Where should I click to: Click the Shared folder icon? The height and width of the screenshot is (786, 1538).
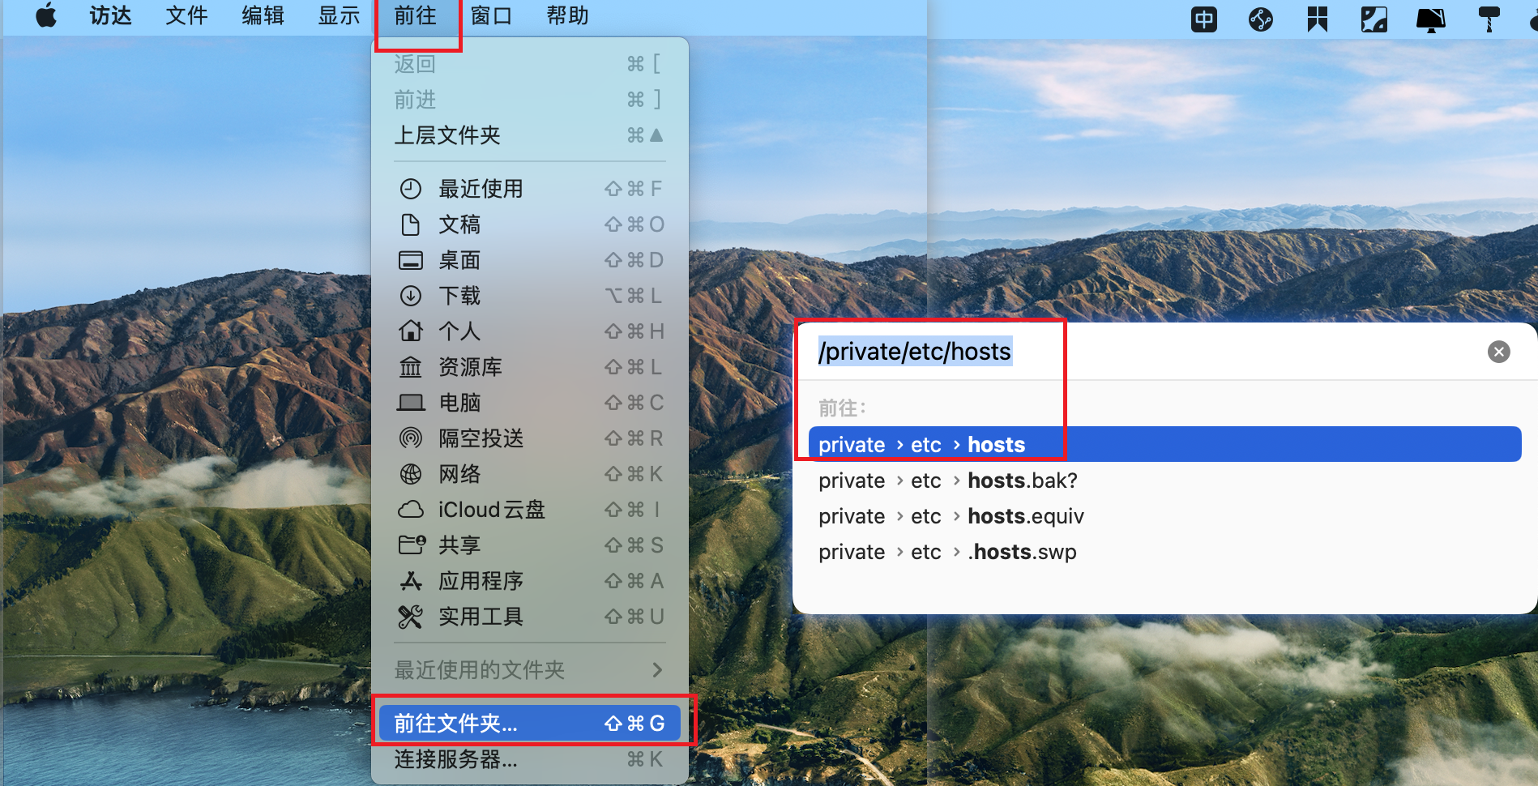coord(411,545)
